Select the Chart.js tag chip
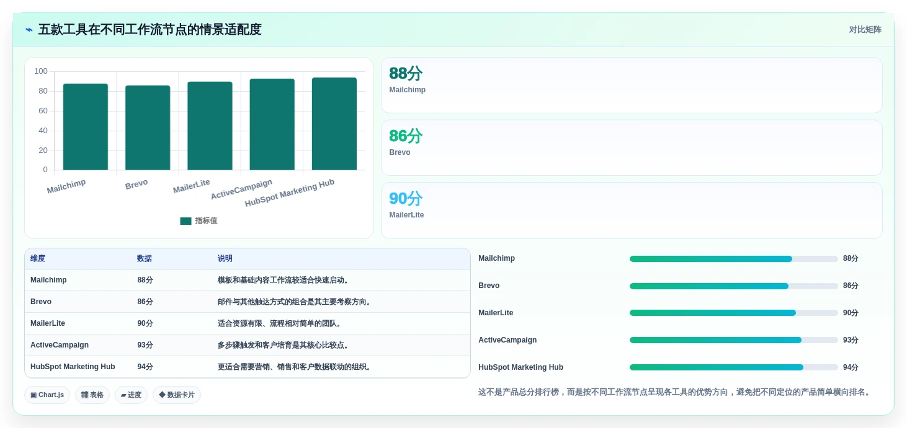This screenshot has width=907, height=428. [x=47, y=395]
